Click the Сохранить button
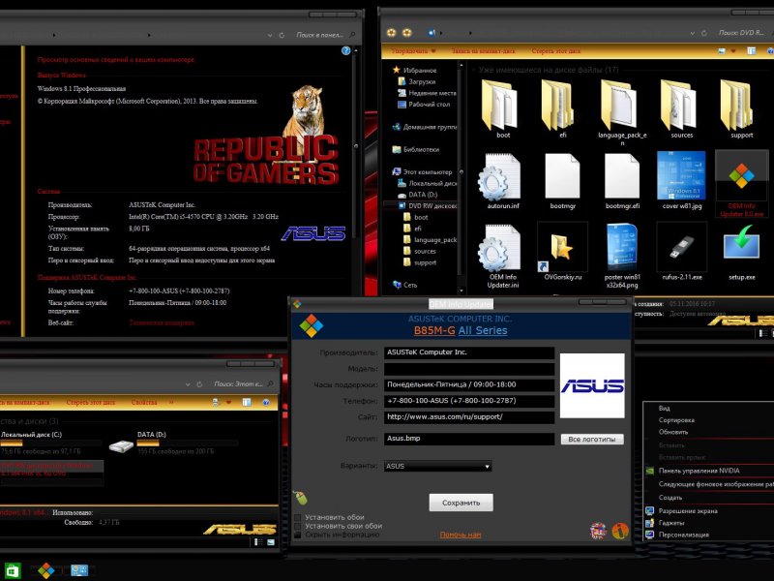The width and height of the screenshot is (774, 581). coord(461,503)
